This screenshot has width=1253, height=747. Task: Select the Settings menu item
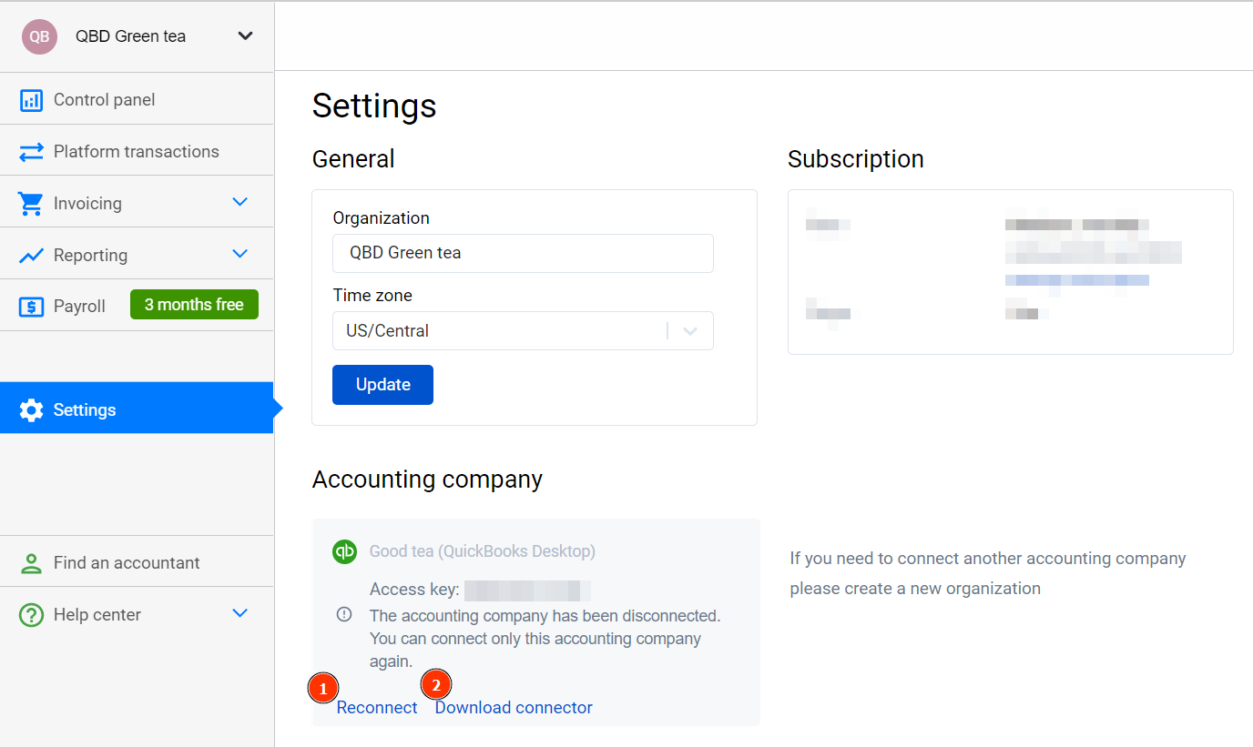point(137,409)
